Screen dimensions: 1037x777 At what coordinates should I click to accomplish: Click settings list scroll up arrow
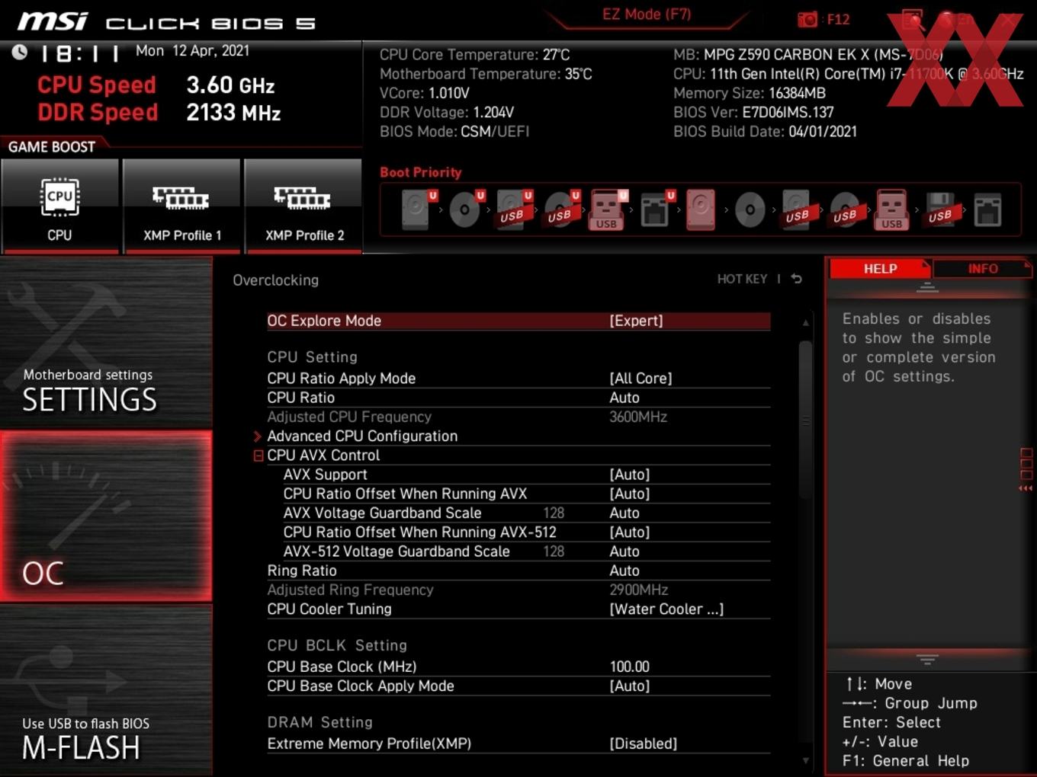(x=805, y=323)
